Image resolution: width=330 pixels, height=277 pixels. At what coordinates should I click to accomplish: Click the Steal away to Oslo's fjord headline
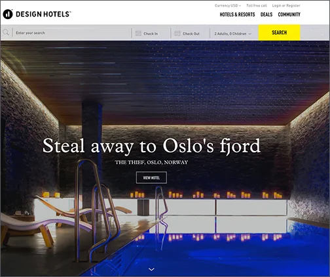[x=151, y=146]
